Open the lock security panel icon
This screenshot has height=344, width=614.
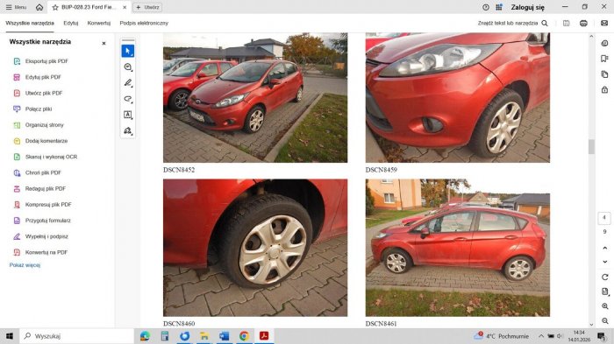pos(604,90)
